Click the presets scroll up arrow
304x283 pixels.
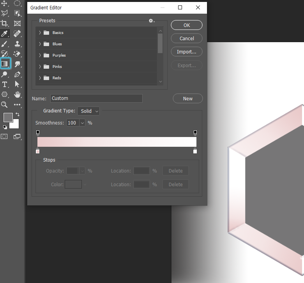coord(160,31)
